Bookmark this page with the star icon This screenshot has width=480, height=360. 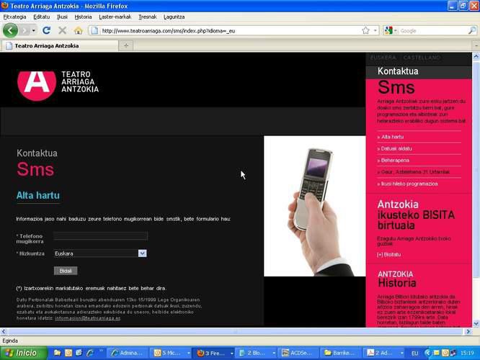pyautogui.click(x=365, y=30)
